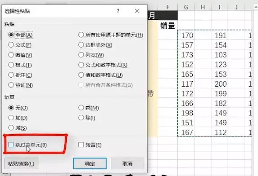Click cell containing 165
Screen dimensions: 258x176
tap(186, 74)
